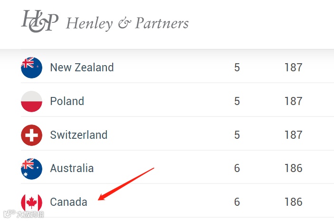
Task: Click Australia's rank value 6
Action: [237, 168]
